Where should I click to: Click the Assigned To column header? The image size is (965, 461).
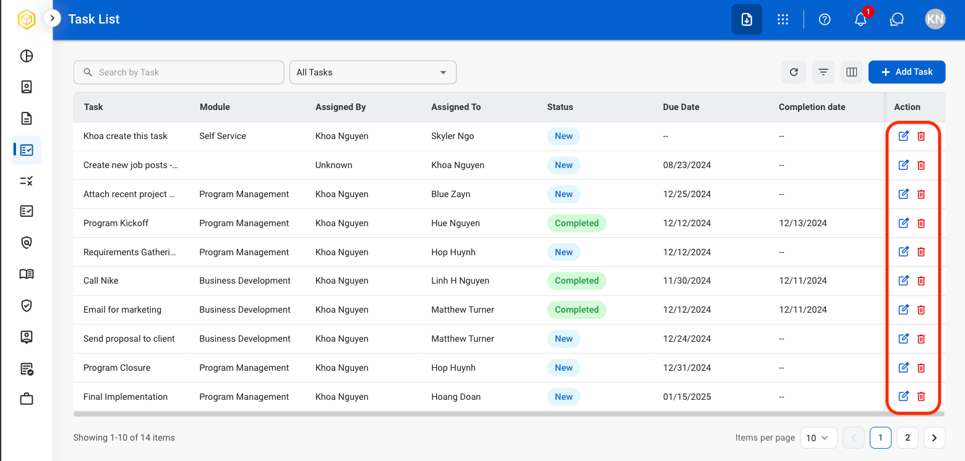pos(456,107)
